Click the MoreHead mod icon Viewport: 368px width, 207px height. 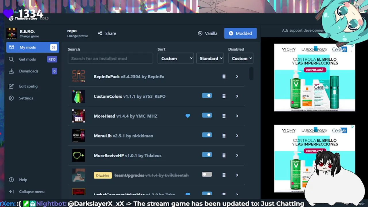coord(78,116)
